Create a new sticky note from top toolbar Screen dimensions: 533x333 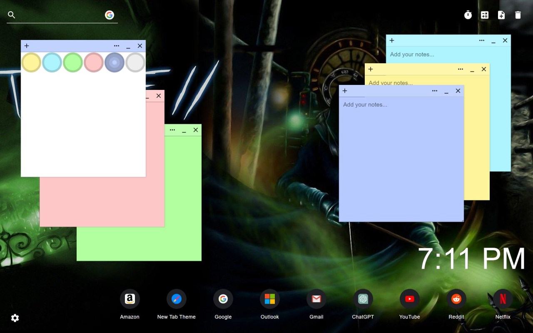click(x=501, y=15)
